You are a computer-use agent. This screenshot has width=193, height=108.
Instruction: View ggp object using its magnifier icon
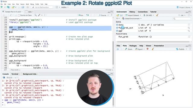point(189,31)
